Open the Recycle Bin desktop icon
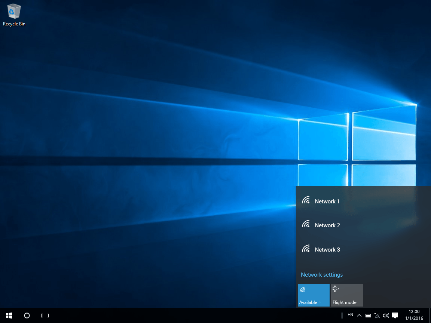Screen dimensions: 431x323 point(14,15)
